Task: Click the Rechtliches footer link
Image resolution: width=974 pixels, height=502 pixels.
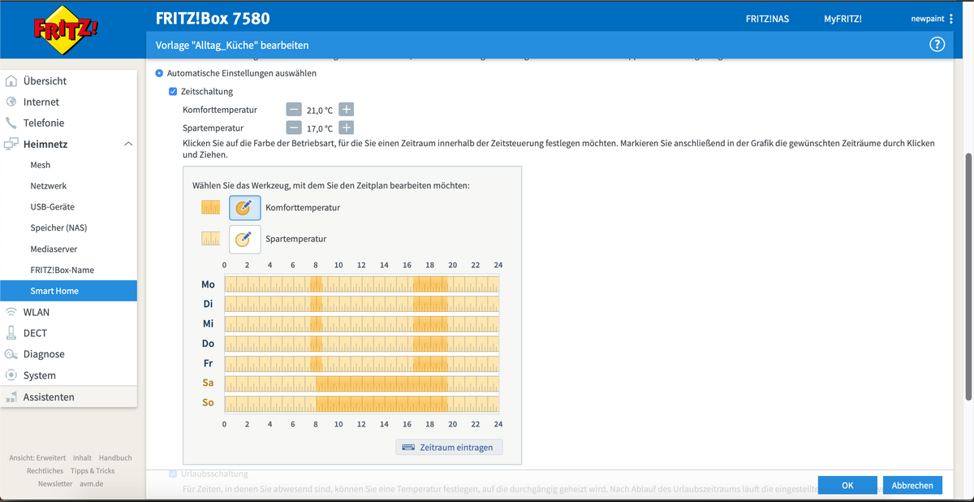Action: coord(45,471)
